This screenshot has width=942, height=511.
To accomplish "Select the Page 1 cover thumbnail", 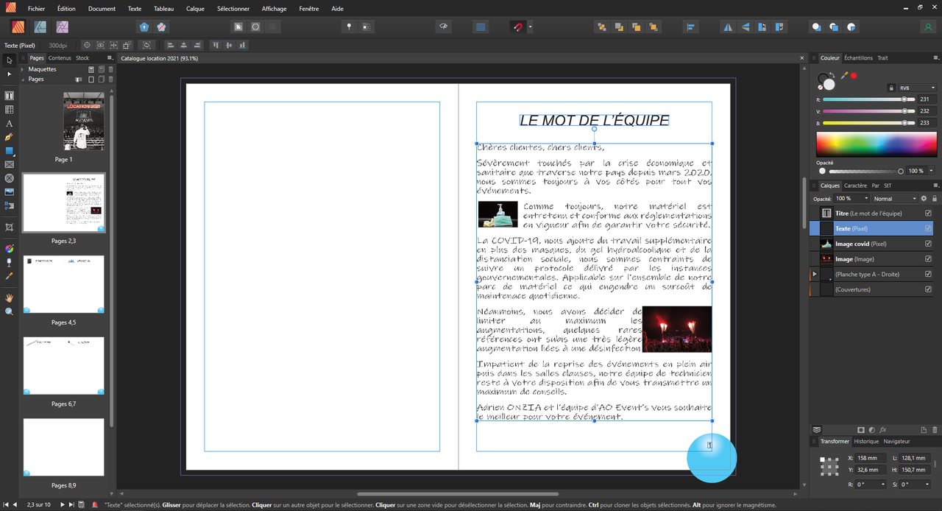I will tap(84, 121).
